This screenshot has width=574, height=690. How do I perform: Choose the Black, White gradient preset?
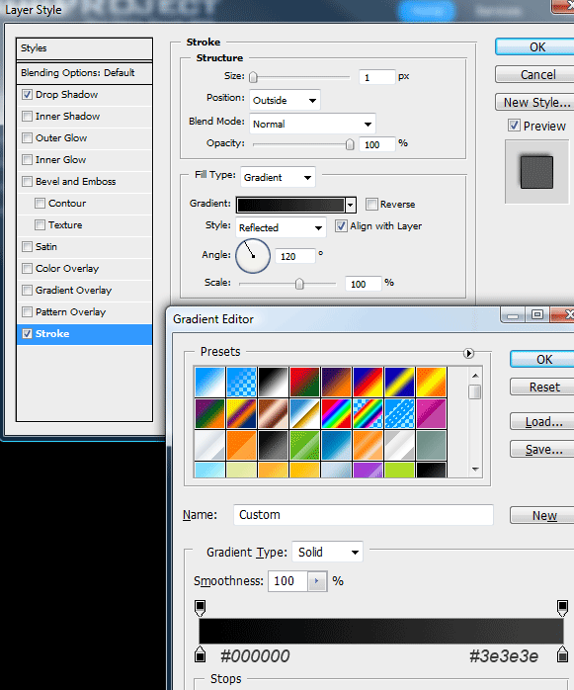[x=273, y=382]
